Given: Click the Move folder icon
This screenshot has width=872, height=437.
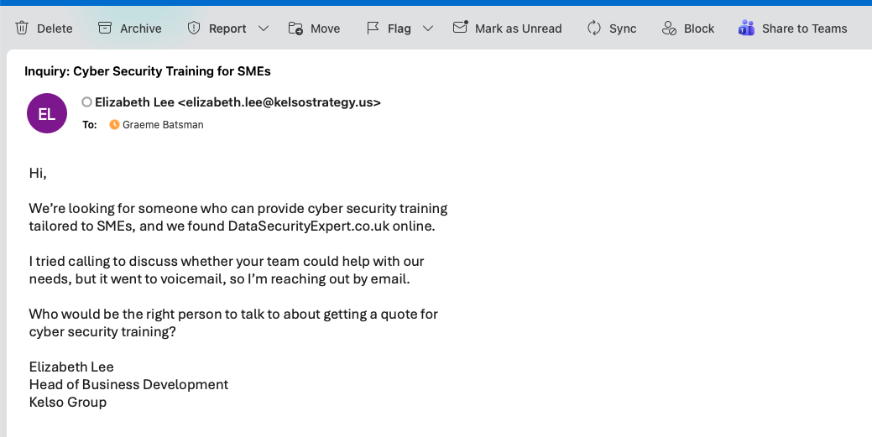Looking at the screenshot, I should point(295,28).
